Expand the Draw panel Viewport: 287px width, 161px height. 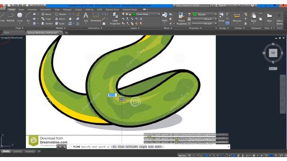[19, 28]
